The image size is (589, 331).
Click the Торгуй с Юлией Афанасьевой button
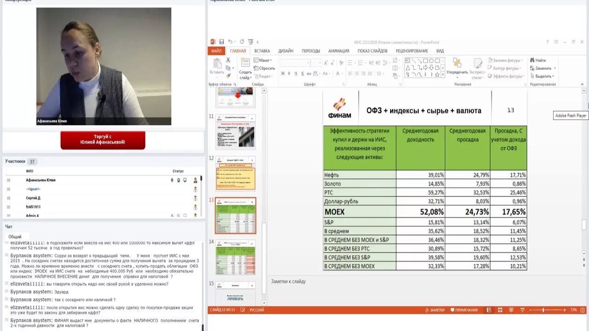[x=103, y=140]
